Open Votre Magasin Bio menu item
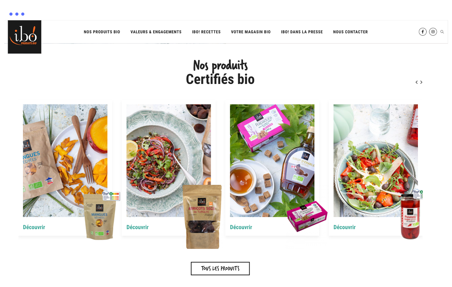 tap(251, 32)
